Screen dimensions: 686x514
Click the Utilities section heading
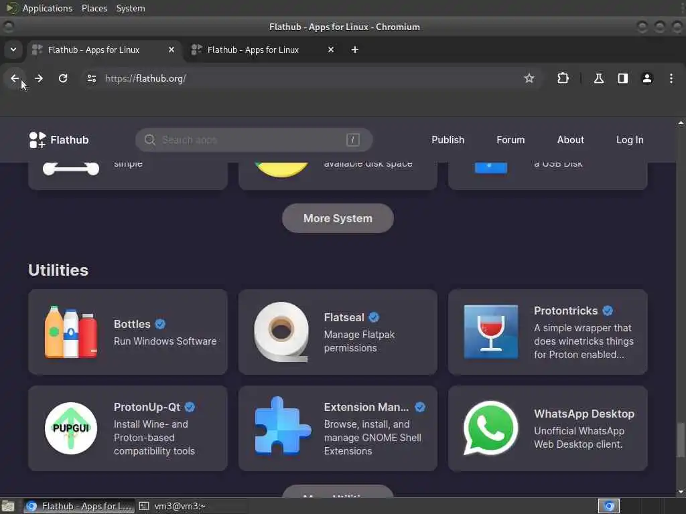pyautogui.click(x=58, y=270)
